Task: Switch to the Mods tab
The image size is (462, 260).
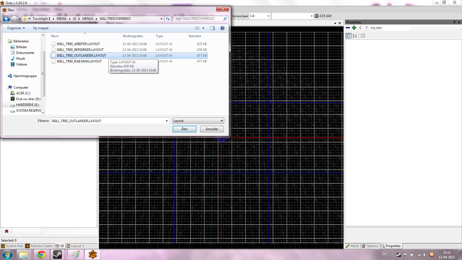Action: (x=352, y=246)
